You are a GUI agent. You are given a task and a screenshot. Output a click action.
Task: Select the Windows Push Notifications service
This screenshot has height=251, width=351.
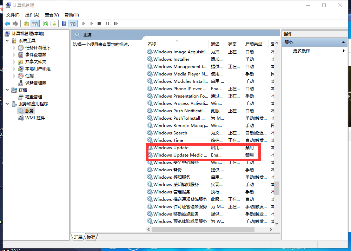pyautogui.click(x=210, y=111)
